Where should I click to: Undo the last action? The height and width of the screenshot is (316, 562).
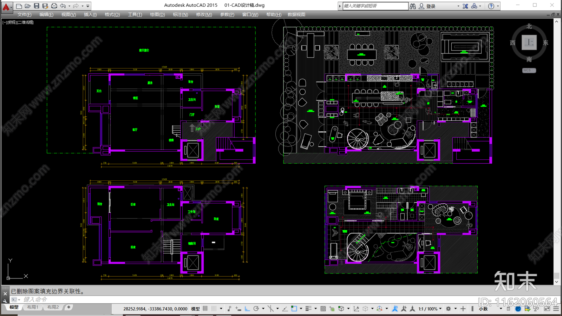pos(63,6)
